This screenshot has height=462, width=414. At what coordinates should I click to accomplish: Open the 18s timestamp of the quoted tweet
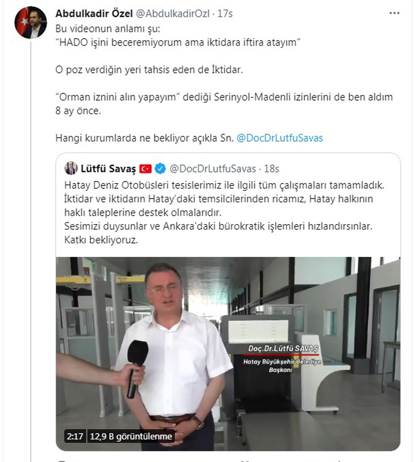[271, 168]
